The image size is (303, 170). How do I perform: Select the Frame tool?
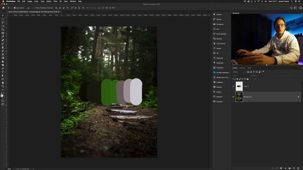3,33
